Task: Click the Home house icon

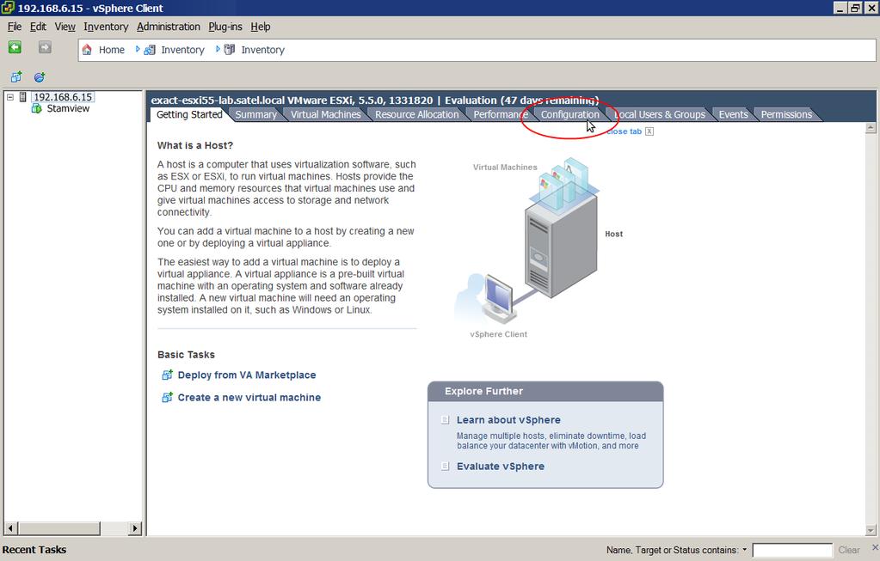Action: (87, 50)
